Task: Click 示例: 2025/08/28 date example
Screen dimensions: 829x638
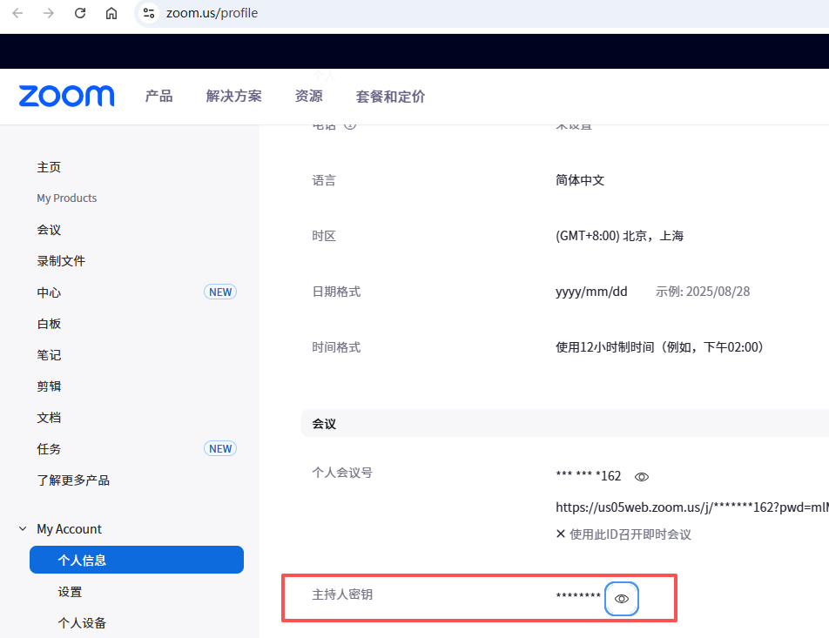Action: (x=703, y=292)
